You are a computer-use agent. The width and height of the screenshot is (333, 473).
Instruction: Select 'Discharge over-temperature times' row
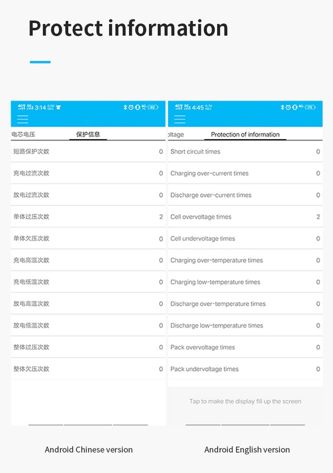click(245, 304)
